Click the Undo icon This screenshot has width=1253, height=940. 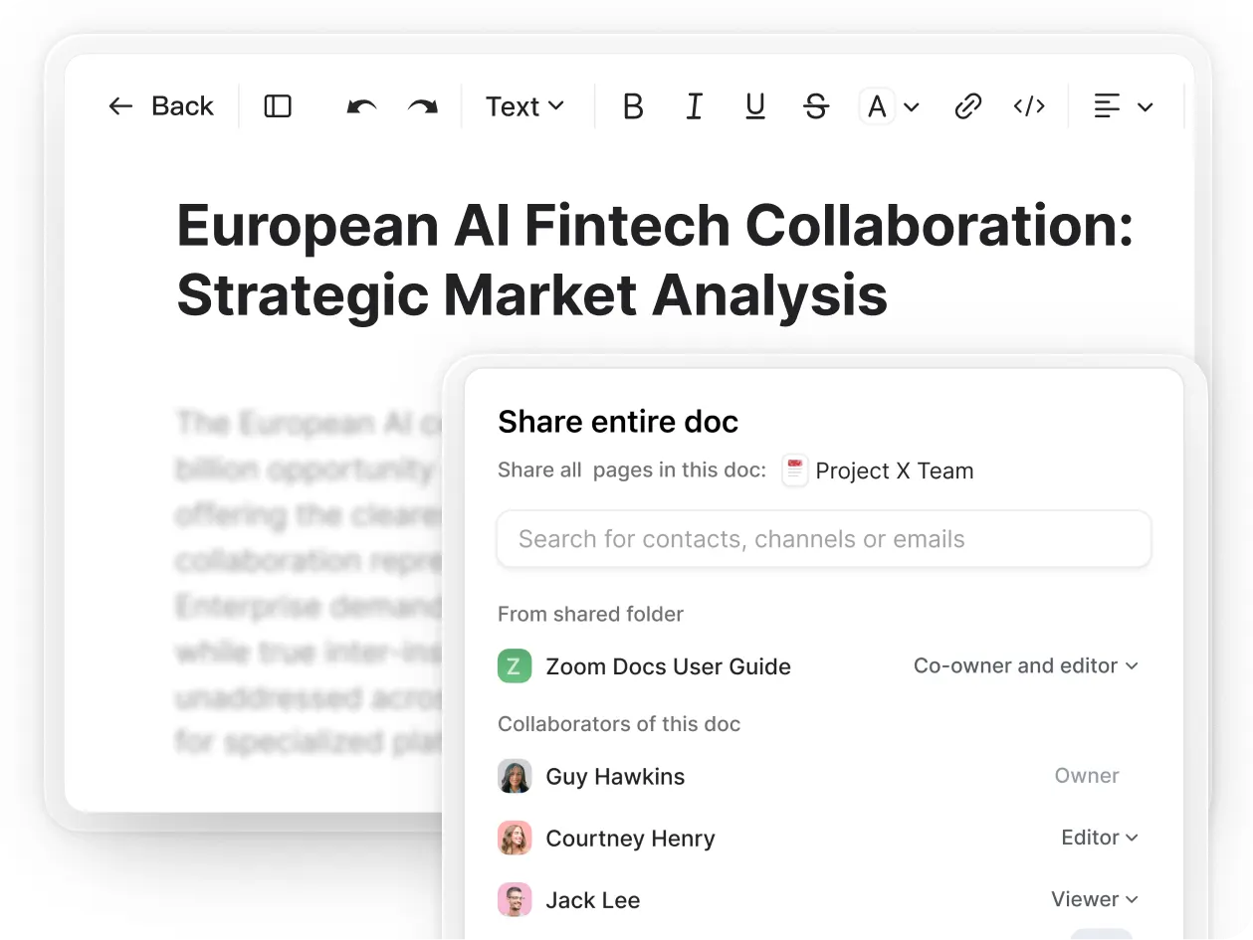(x=359, y=106)
